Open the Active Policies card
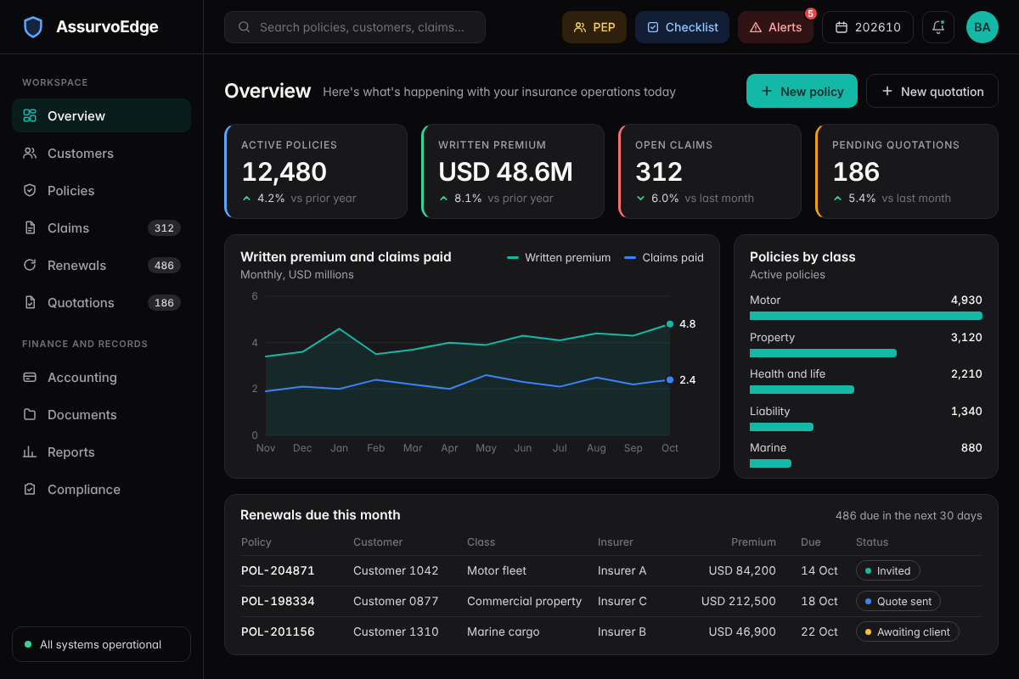Viewport: 1019px width, 679px height. point(316,171)
